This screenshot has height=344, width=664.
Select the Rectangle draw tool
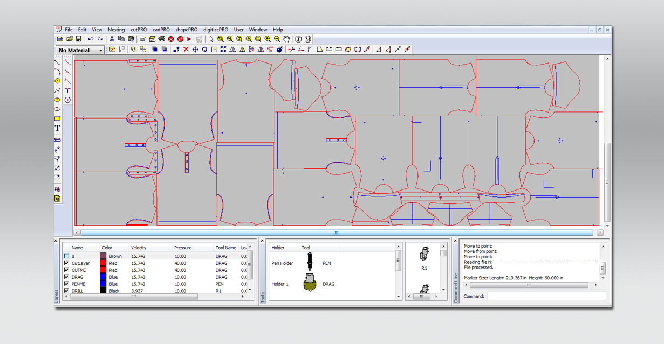tap(57, 119)
